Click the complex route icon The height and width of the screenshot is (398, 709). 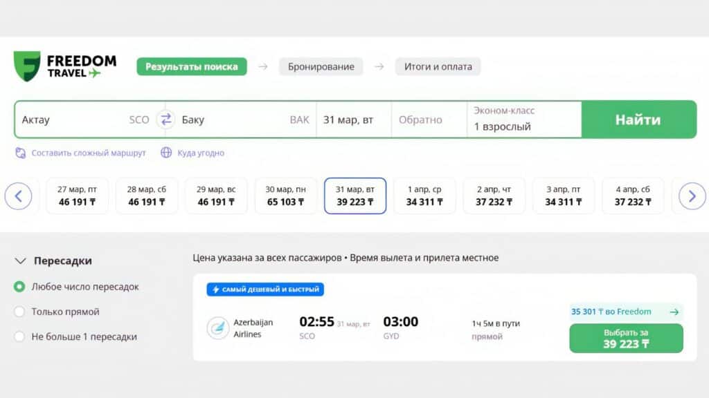pyautogui.click(x=20, y=153)
